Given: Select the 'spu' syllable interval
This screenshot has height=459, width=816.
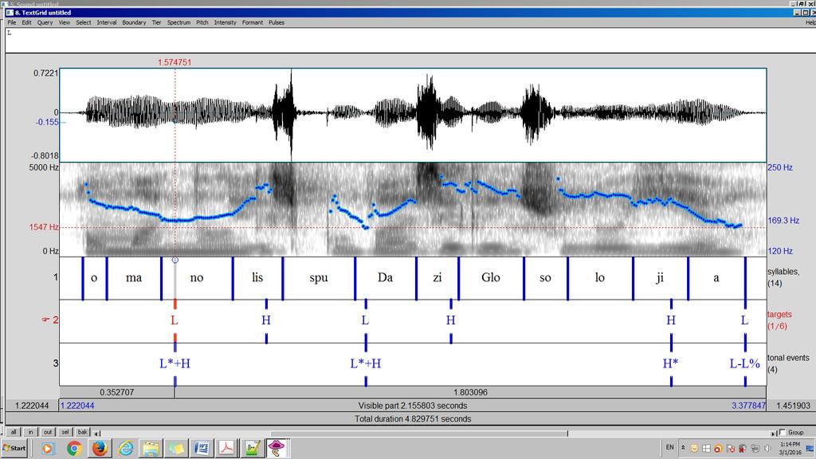Looking at the screenshot, I should click(x=319, y=278).
